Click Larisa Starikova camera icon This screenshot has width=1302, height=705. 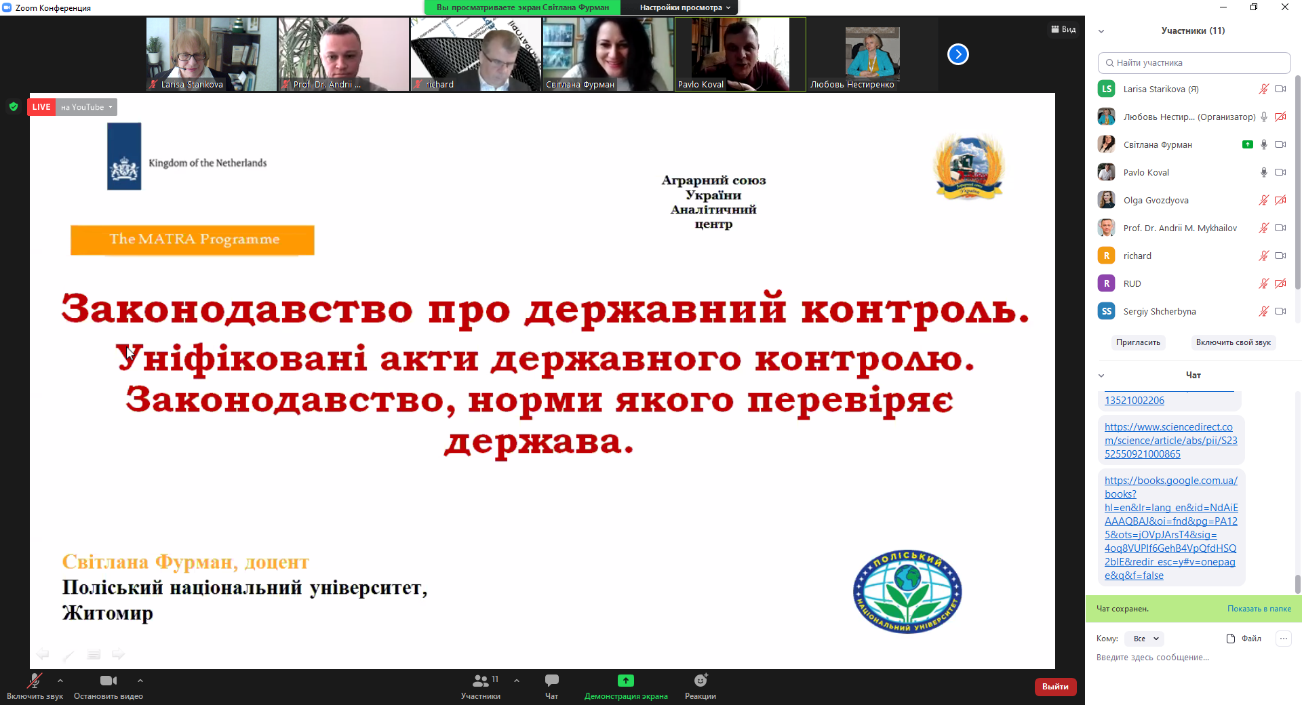(1280, 89)
